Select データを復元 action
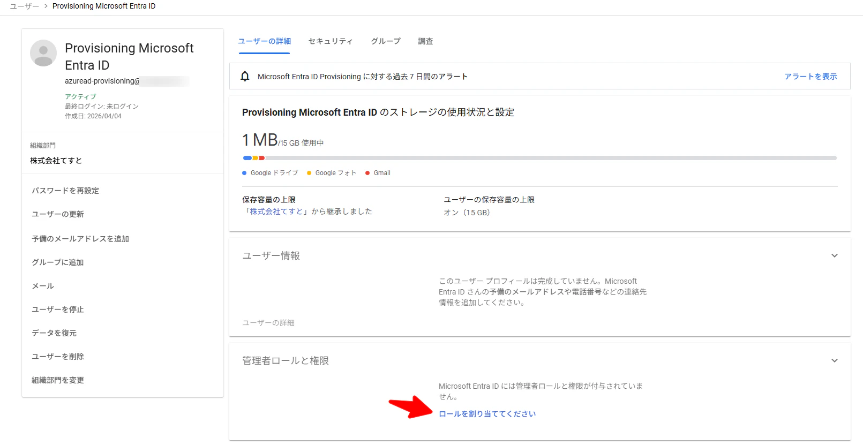 click(x=54, y=333)
